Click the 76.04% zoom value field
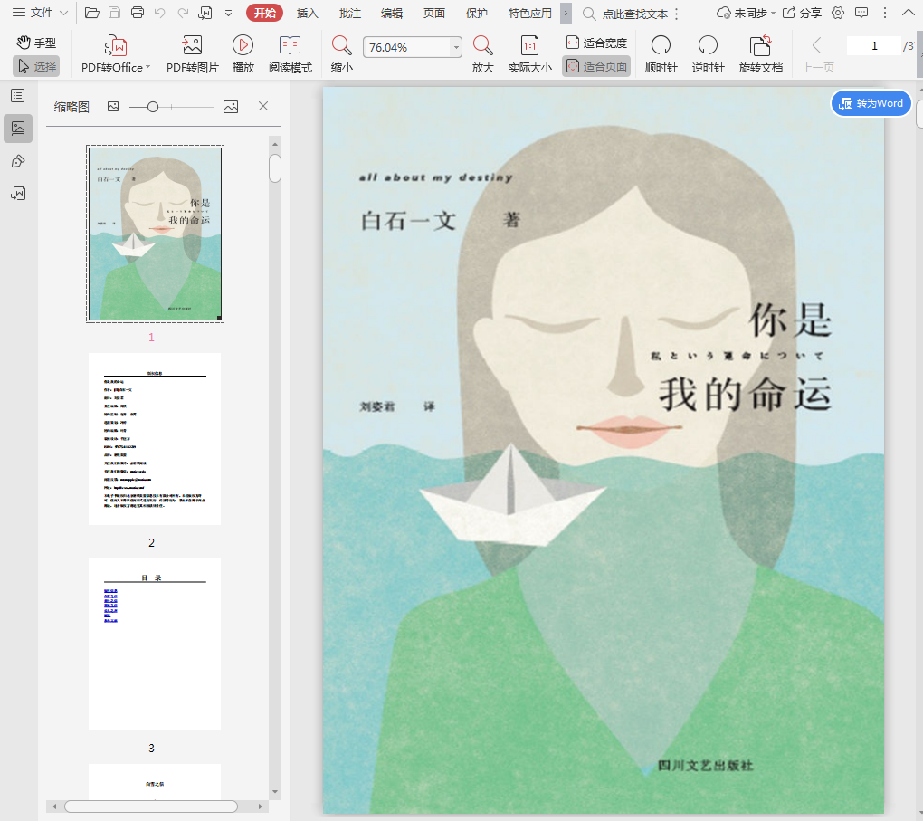923x821 pixels. 407,47
